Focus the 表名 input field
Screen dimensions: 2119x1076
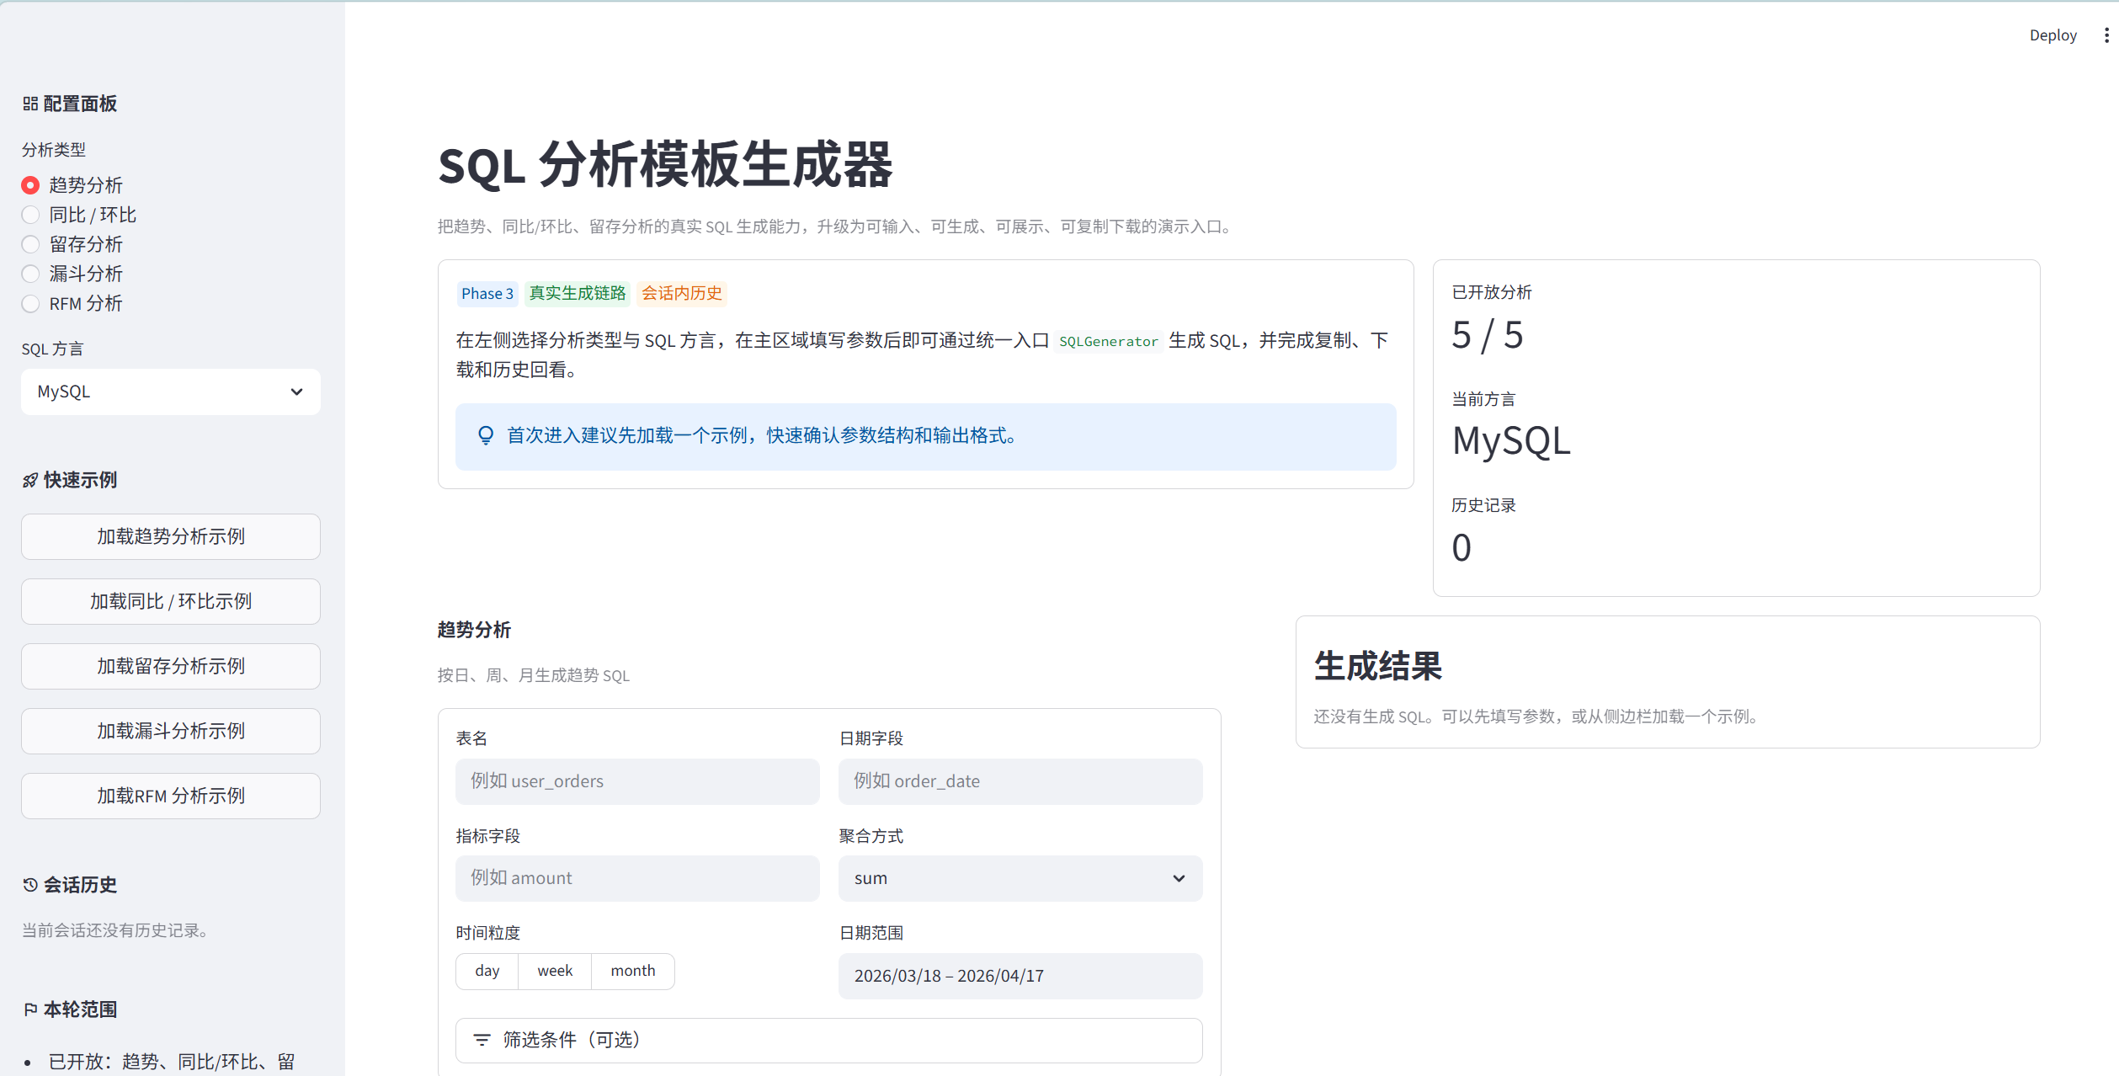637,781
